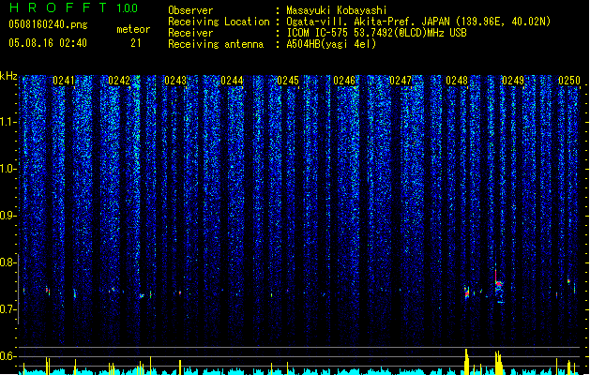Click the 0.7 kHz axis label
Viewport: 590px width, 375px height.
(8, 309)
